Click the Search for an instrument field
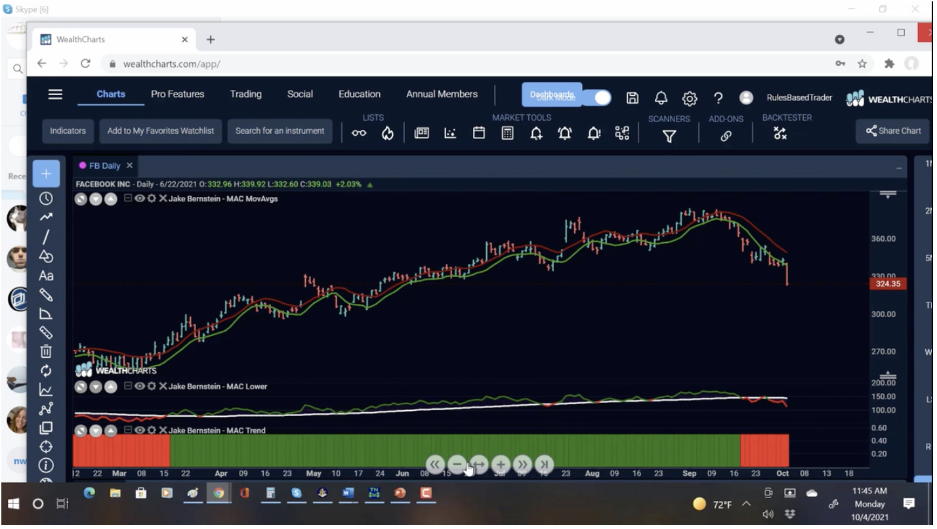Viewport: 937px width, 529px height. click(280, 131)
